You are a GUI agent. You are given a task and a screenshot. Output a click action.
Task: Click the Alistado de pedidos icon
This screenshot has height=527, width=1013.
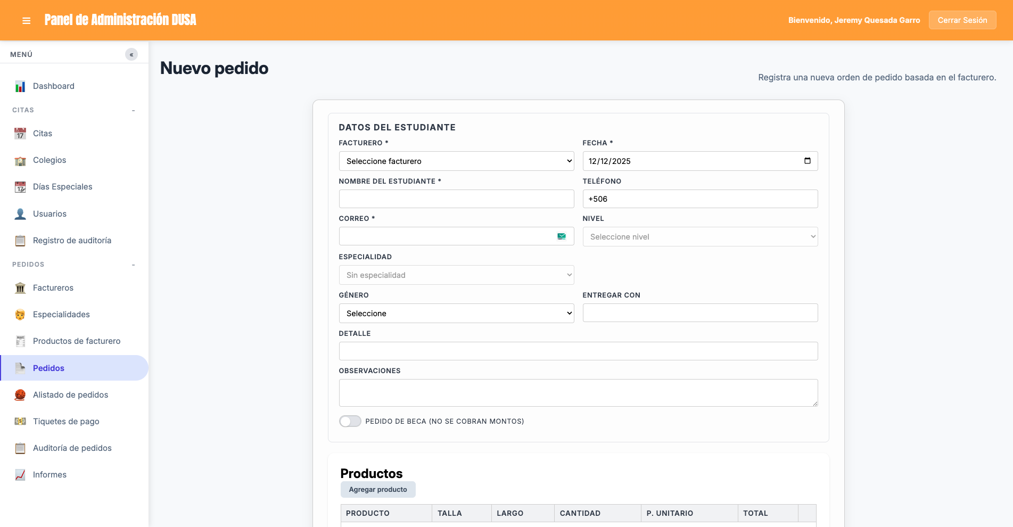pyautogui.click(x=20, y=395)
